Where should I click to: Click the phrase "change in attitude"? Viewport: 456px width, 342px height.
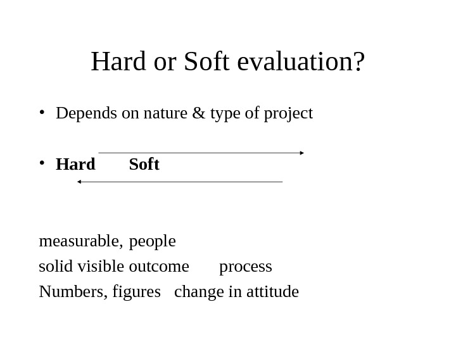236,292
